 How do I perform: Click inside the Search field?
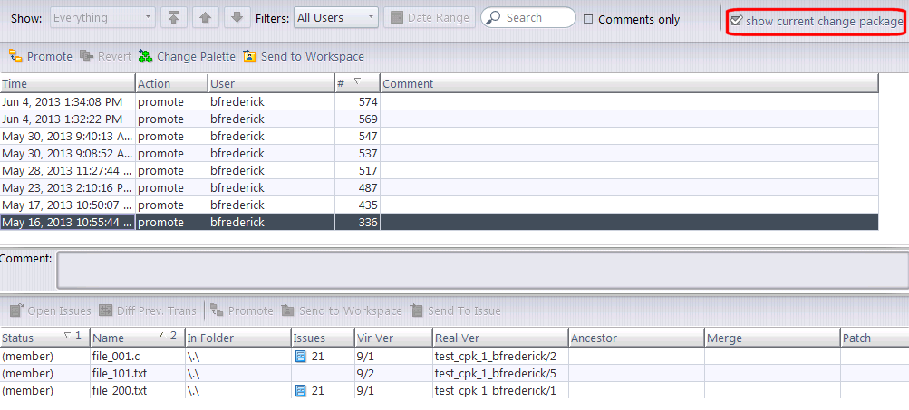coord(537,17)
